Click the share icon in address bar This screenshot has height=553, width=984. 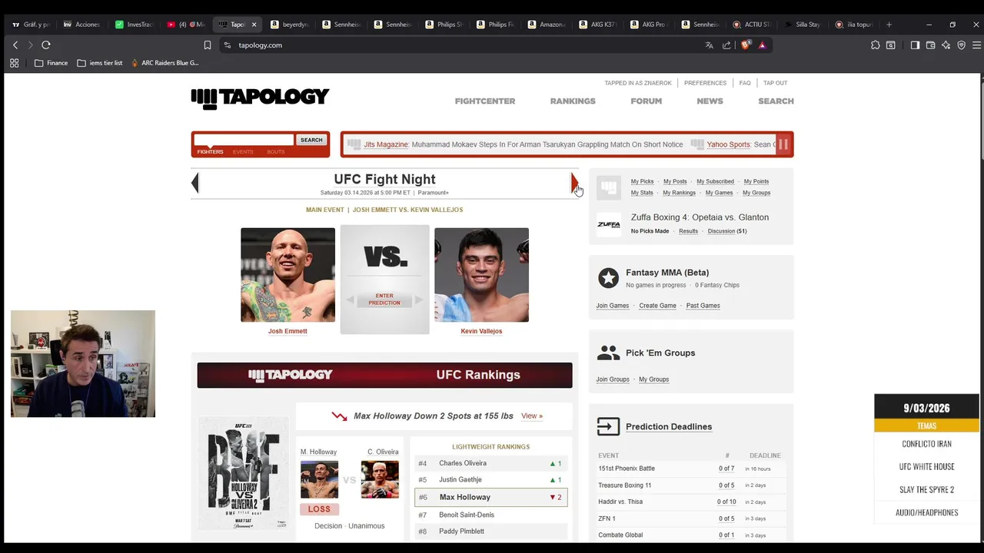click(726, 45)
